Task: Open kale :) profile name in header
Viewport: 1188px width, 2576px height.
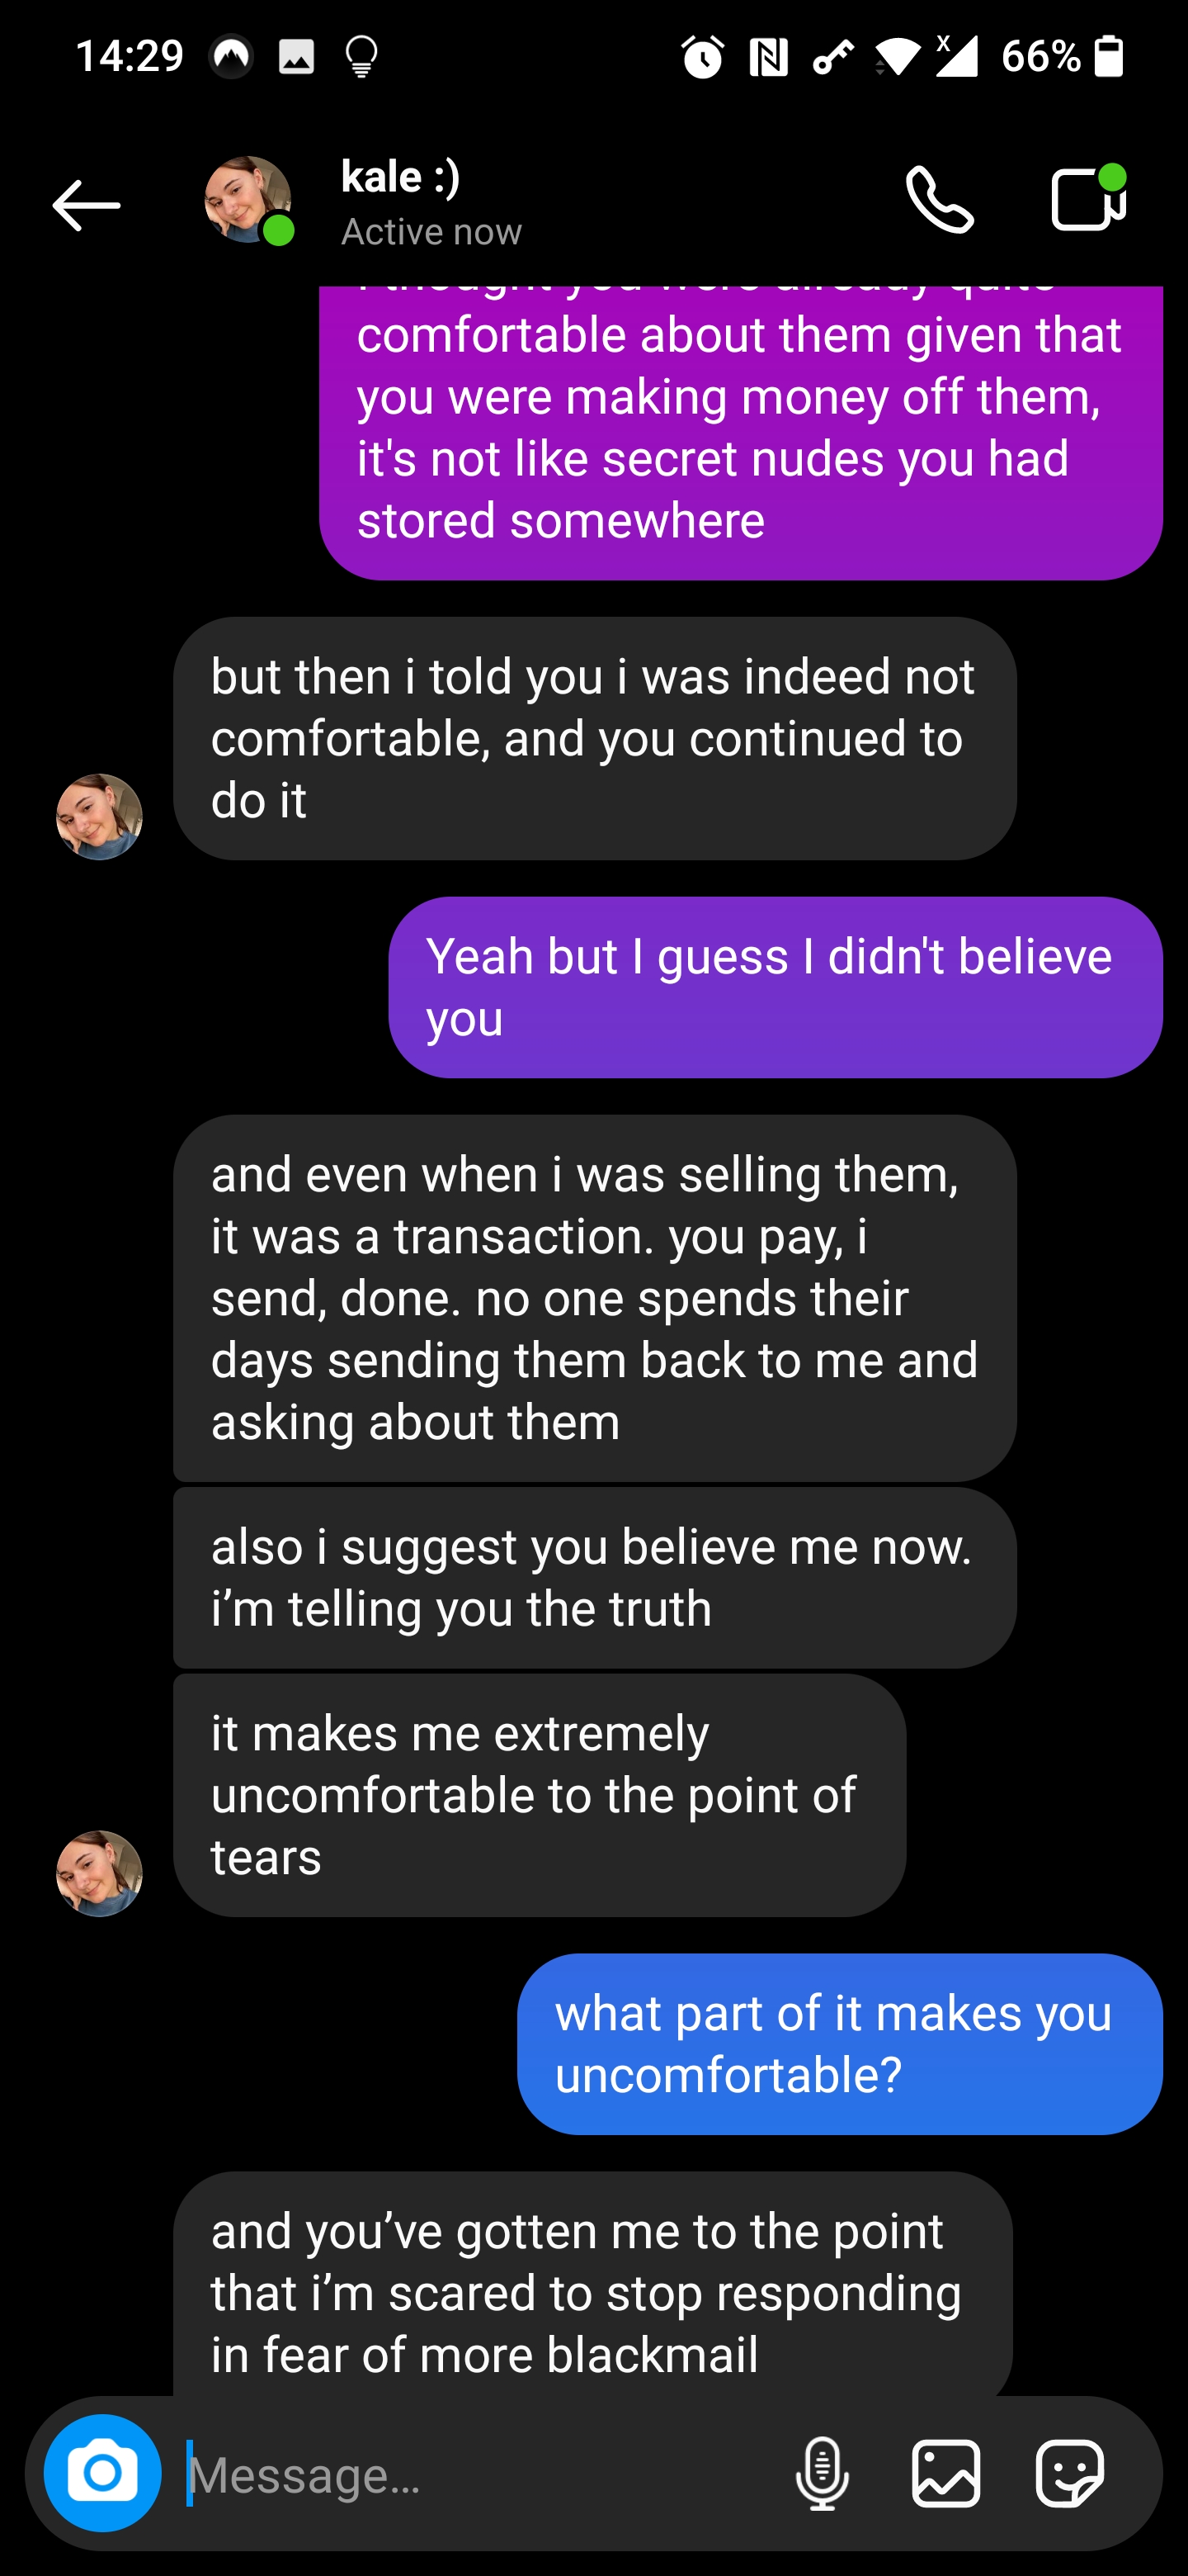Action: (x=401, y=177)
